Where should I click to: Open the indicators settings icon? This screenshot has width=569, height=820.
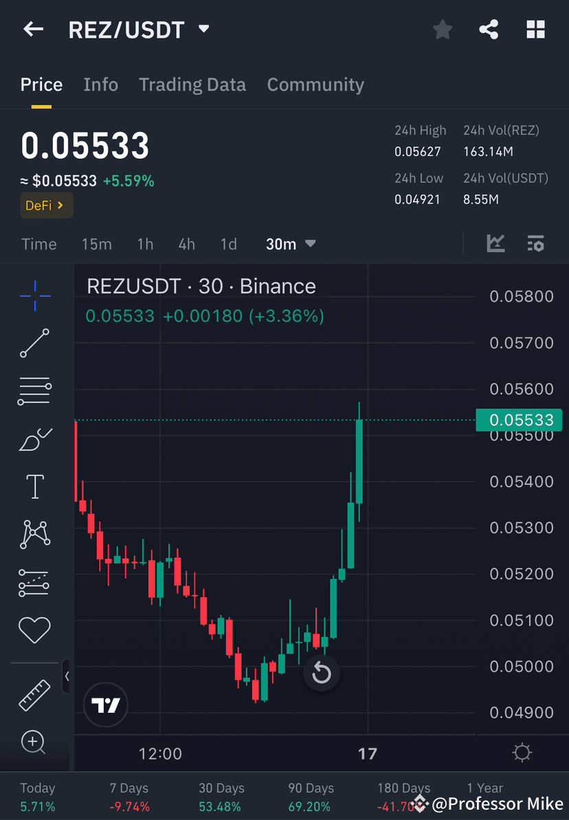click(535, 243)
